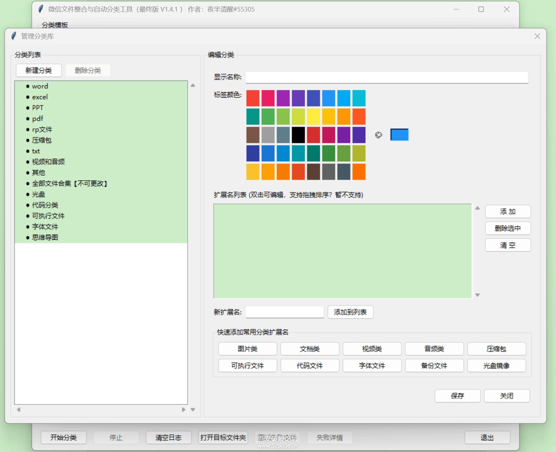Click 添加到列表 button
Viewport: 556px width, 452px height.
pos(350,312)
